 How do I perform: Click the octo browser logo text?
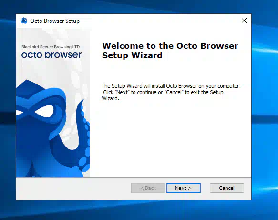click(x=51, y=55)
